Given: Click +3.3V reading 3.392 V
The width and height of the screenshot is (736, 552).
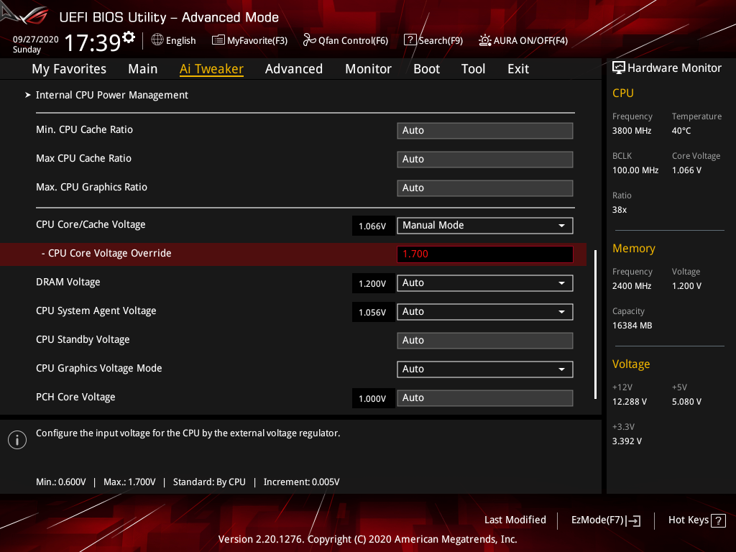Looking at the screenshot, I should click(x=627, y=441).
